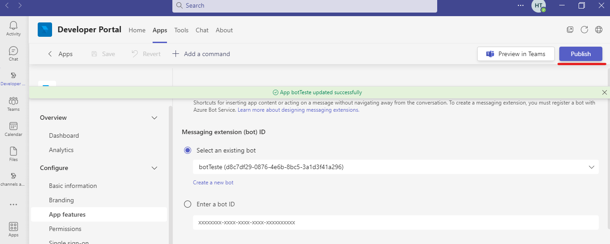Open the Calendar sidebar icon
Image resolution: width=610 pixels, height=244 pixels.
click(x=13, y=129)
